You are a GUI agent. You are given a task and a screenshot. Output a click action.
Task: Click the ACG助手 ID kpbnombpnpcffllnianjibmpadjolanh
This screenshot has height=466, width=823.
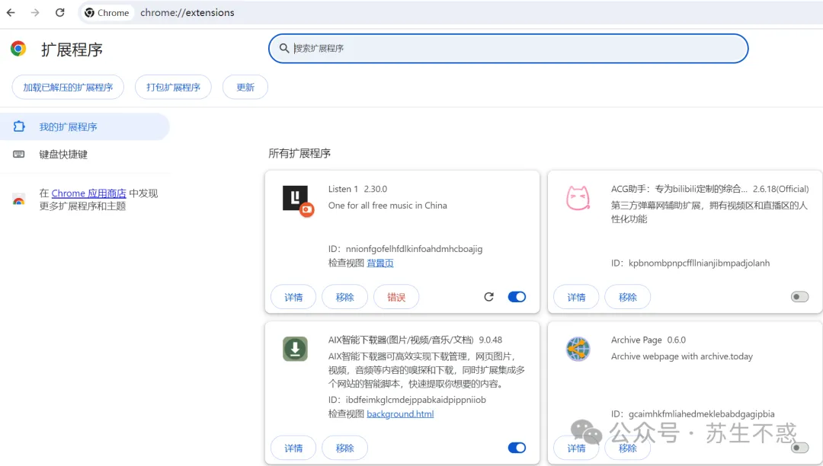click(x=690, y=263)
